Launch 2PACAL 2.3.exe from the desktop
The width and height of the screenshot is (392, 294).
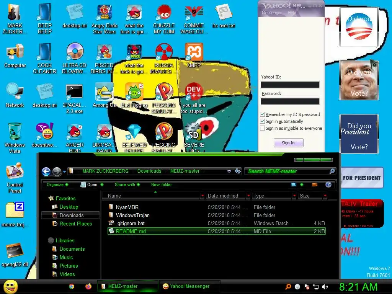click(x=75, y=98)
